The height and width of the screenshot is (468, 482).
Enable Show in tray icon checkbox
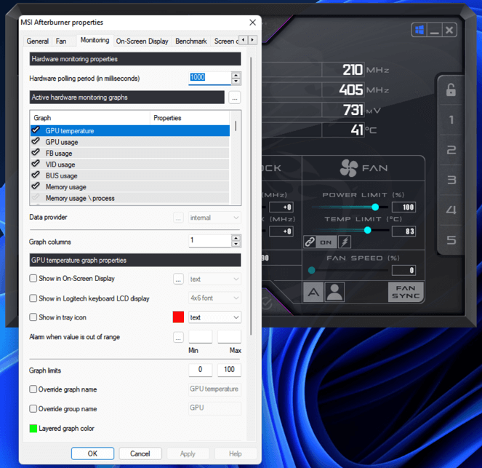tap(33, 317)
